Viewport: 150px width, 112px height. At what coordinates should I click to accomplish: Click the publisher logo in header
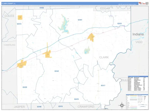pos(143,3)
